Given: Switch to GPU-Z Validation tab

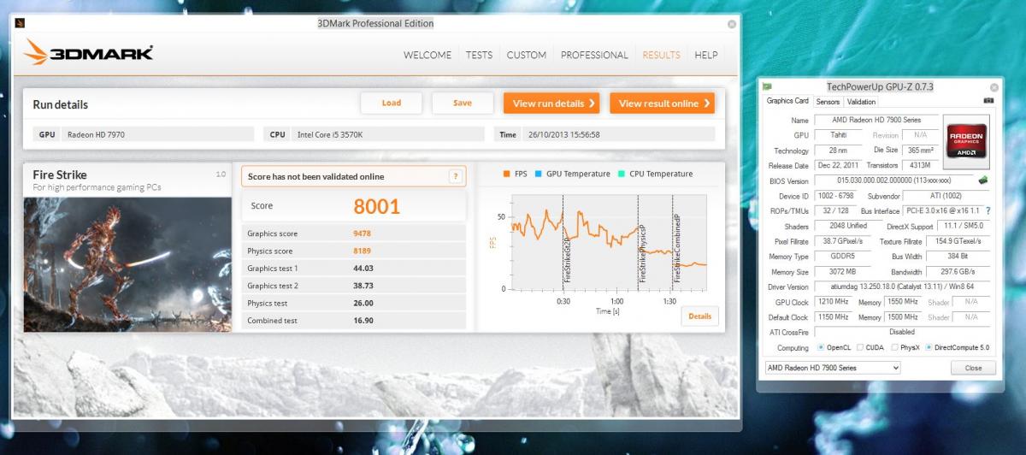Looking at the screenshot, I should click(861, 102).
